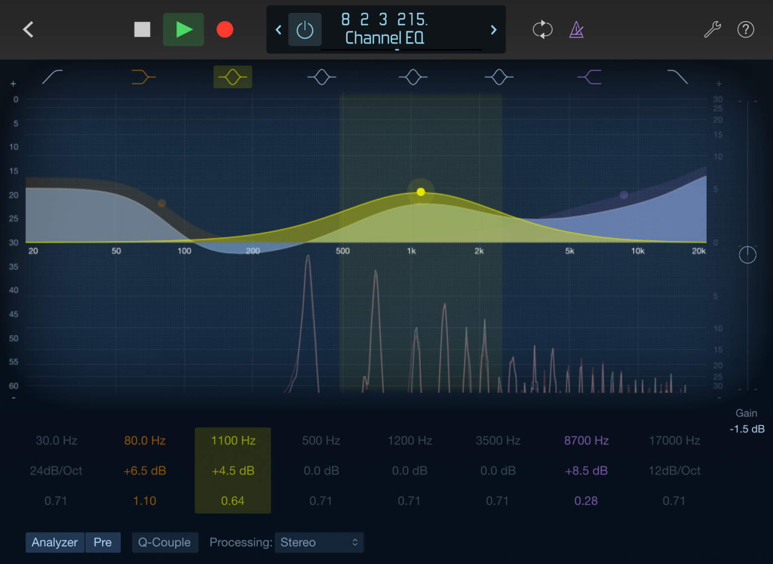Start playback with the green play button
This screenshot has width=773, height=564.
coord(183,29)
